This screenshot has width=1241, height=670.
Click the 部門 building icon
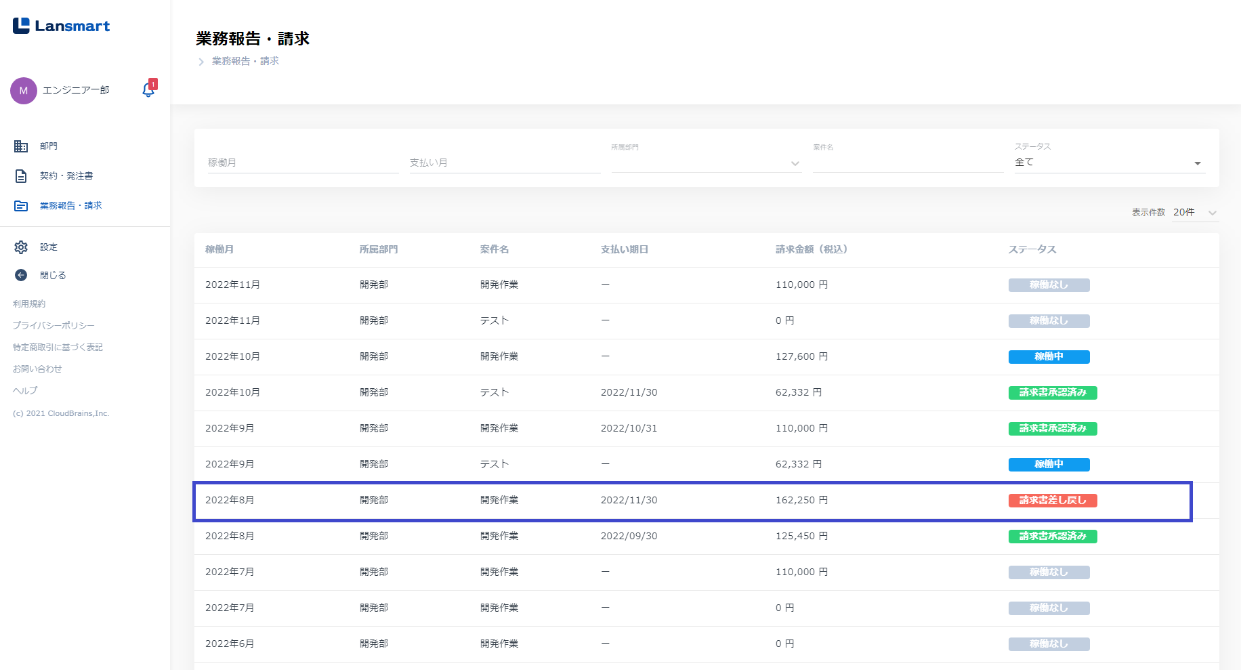coord(21,146)
